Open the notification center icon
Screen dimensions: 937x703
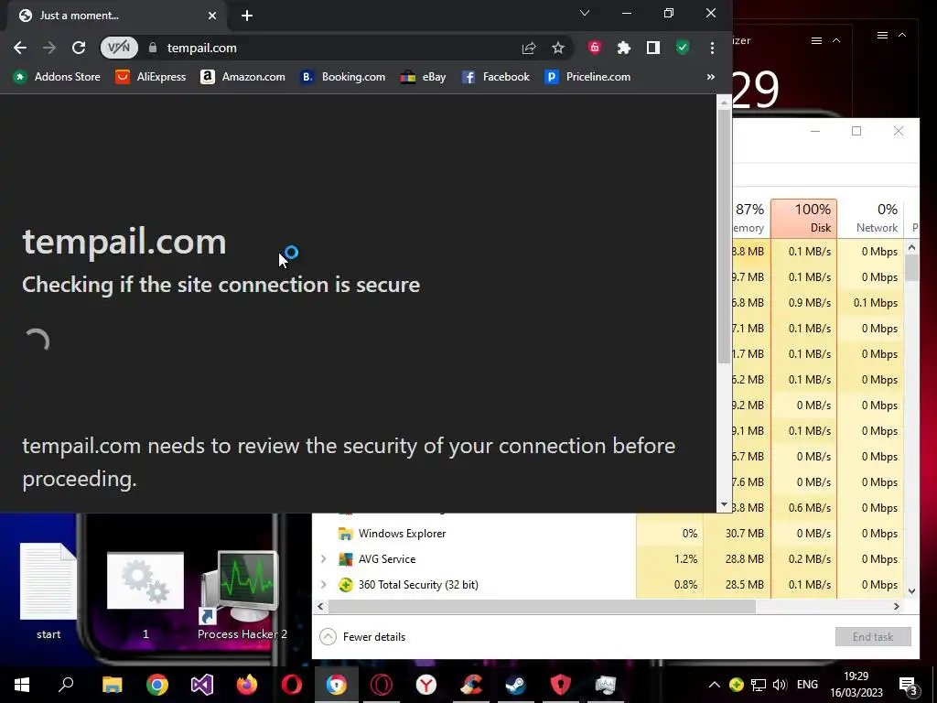(x=908, y=685)
